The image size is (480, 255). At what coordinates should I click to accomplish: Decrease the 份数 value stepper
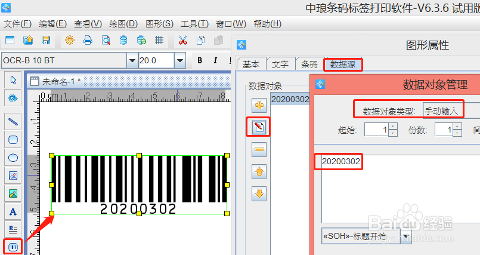click(x=457, y=133)
